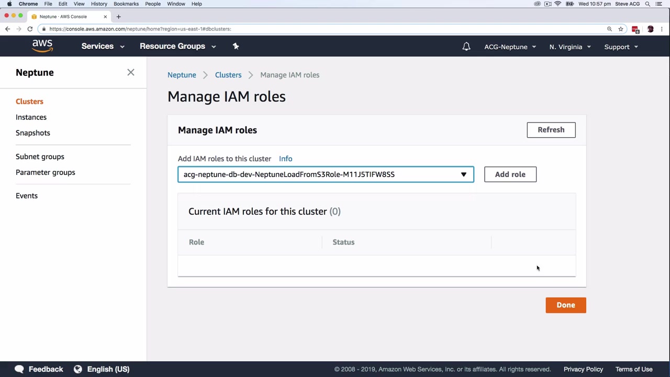Click the browser forward arrow

tap(19, 29)
